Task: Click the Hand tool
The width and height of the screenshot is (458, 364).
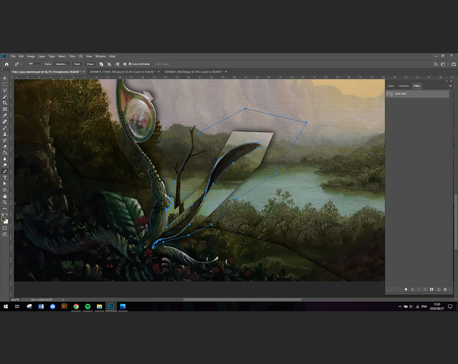Action: coord(5,196)
